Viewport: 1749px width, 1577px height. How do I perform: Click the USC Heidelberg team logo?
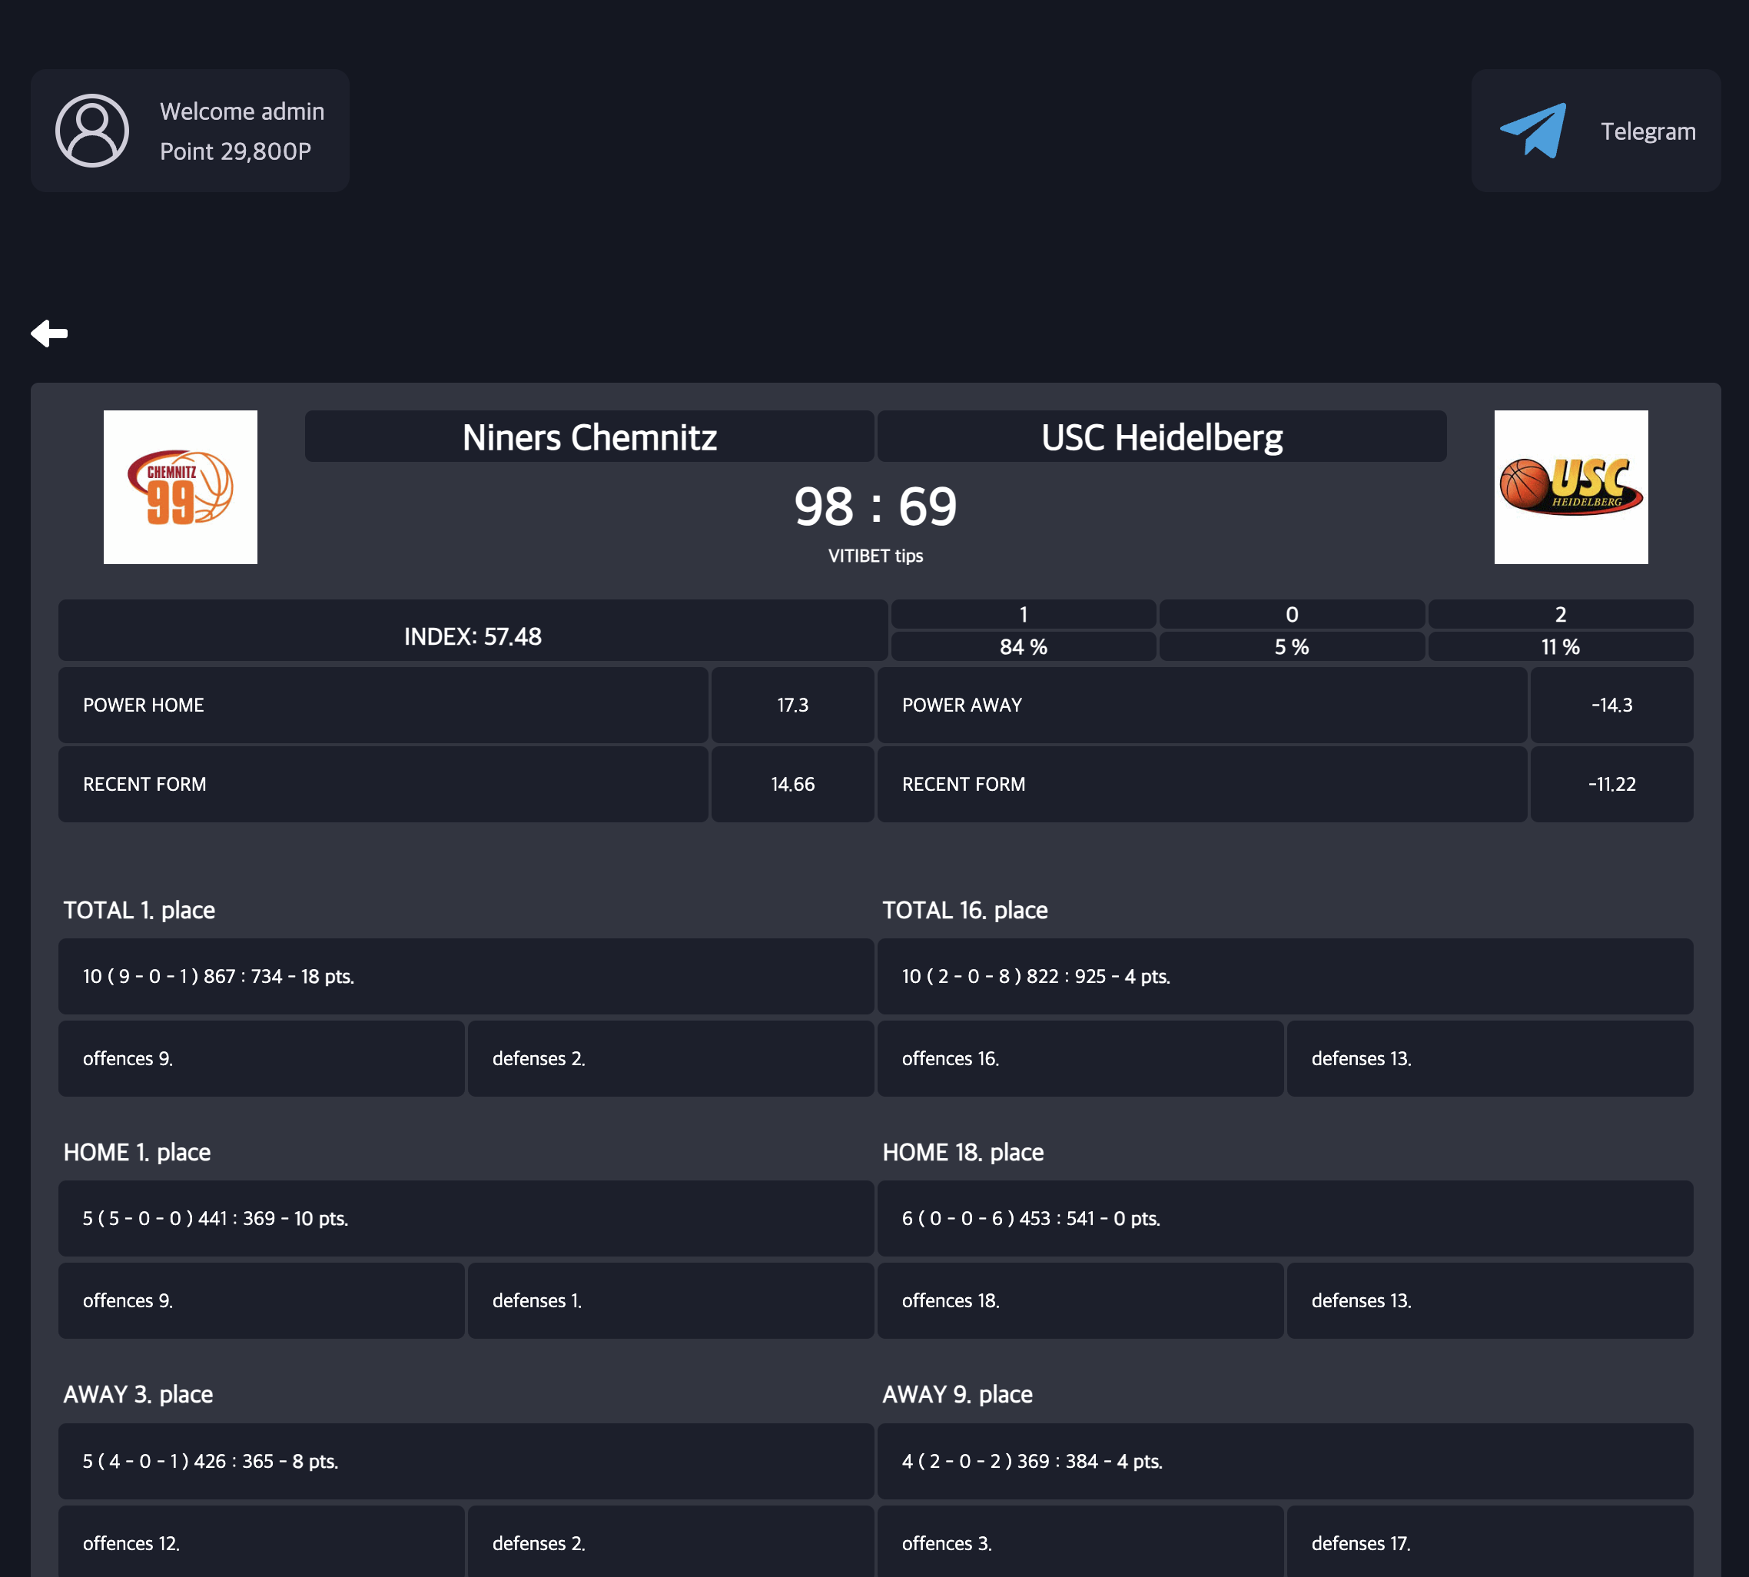click(x=1570, y=487)
